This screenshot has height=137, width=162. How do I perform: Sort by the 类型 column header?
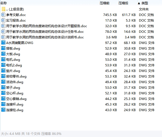coord(145,3)
